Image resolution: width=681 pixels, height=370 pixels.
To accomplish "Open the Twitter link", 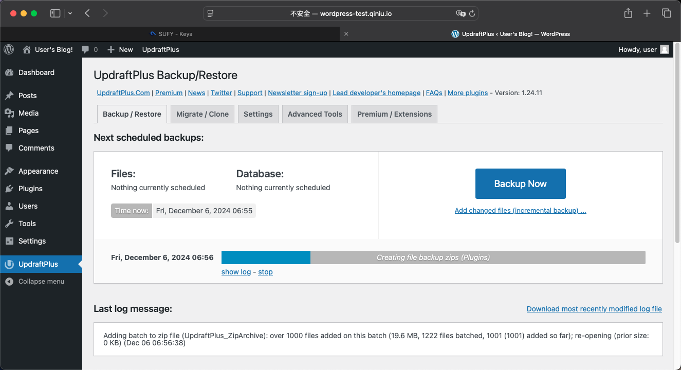I will pyautogui.click(x=222, y=93).
